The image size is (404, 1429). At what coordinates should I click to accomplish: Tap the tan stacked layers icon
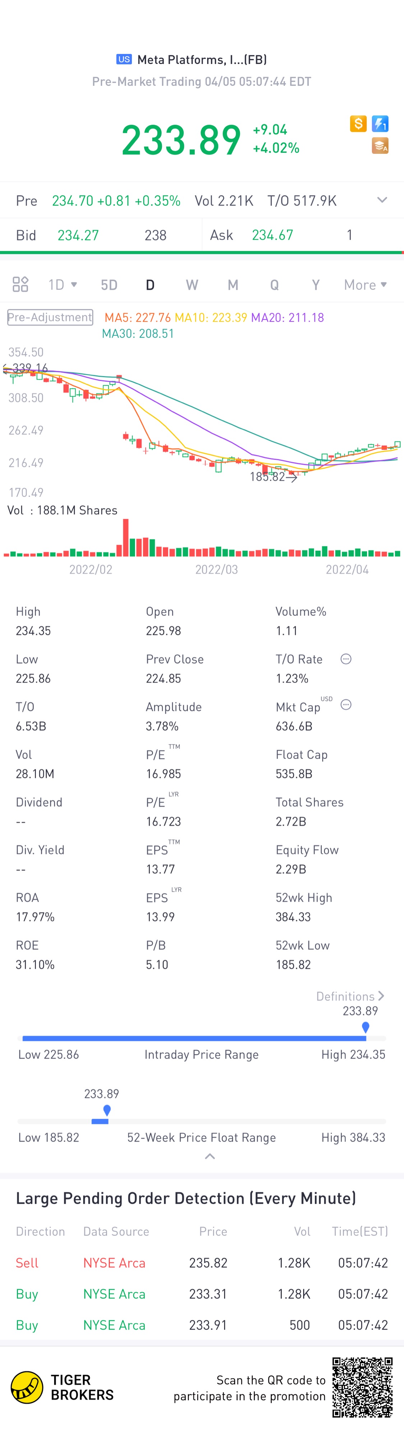380,146
